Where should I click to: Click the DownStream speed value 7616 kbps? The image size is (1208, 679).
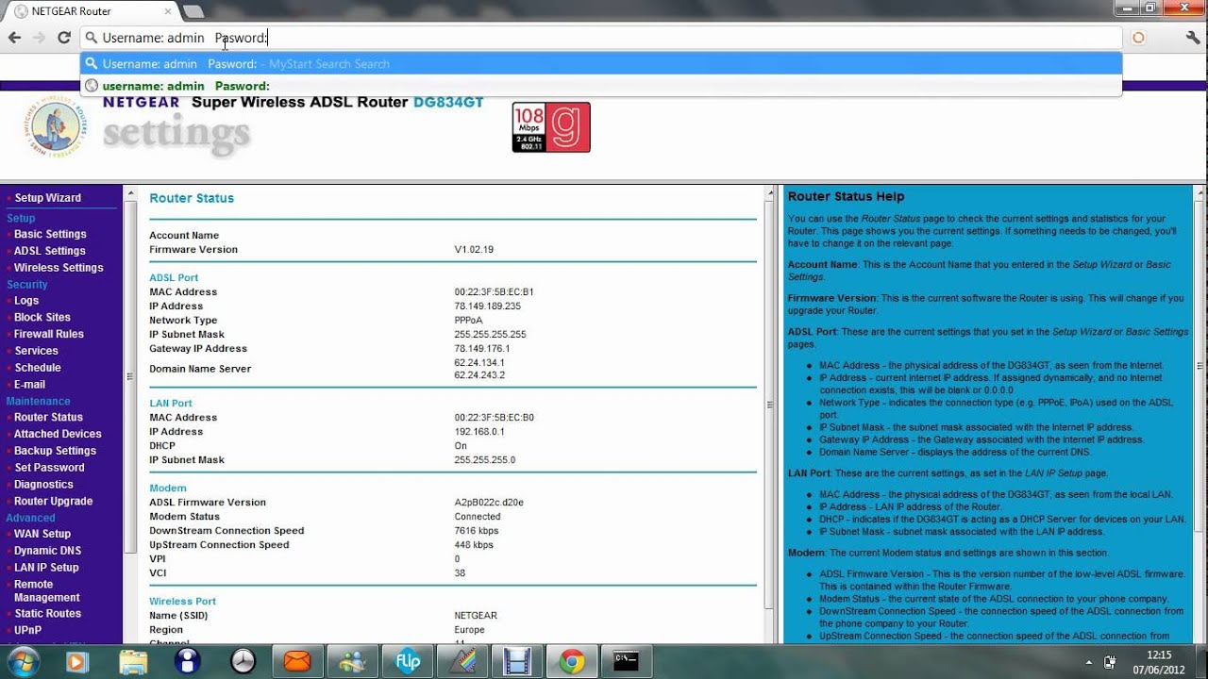pyautogui.click(x=477, y=531)
